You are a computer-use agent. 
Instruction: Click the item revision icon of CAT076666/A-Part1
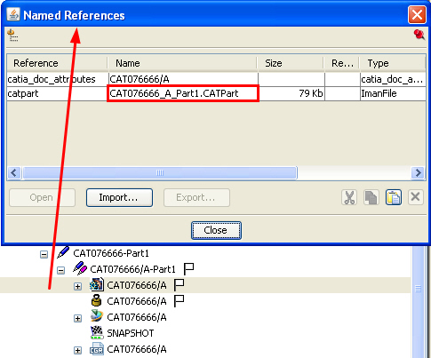(80, 268)
